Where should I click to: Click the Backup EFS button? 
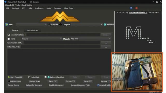click(x=70, y=81)
